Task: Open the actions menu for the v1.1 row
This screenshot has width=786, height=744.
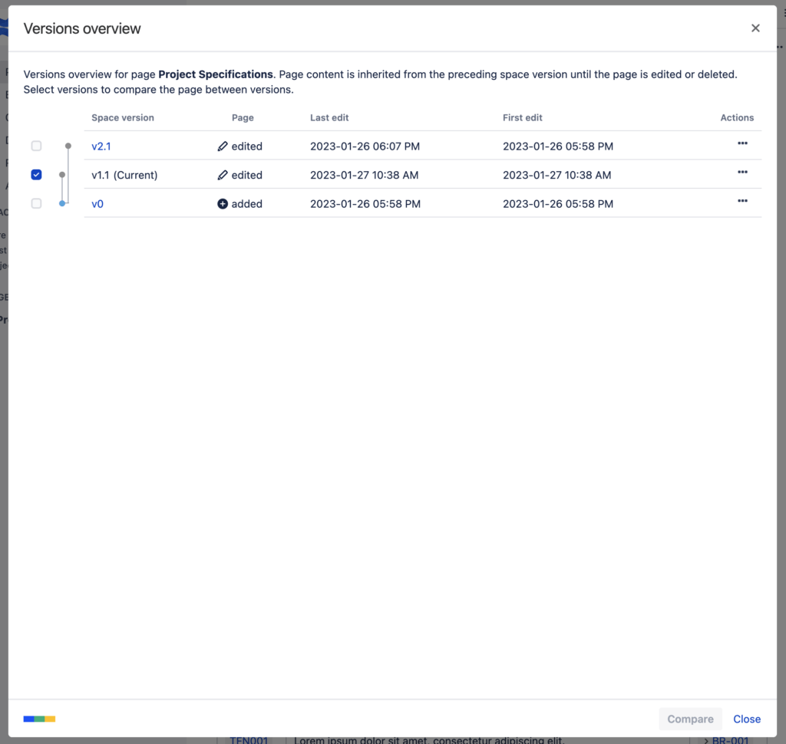Action: coord(742,173)
